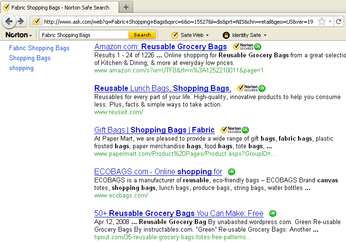Expand the Safe Web dropdown arrow
This screenshot has width=346, height=242.
pyautogui.click(x=207, y=35)
